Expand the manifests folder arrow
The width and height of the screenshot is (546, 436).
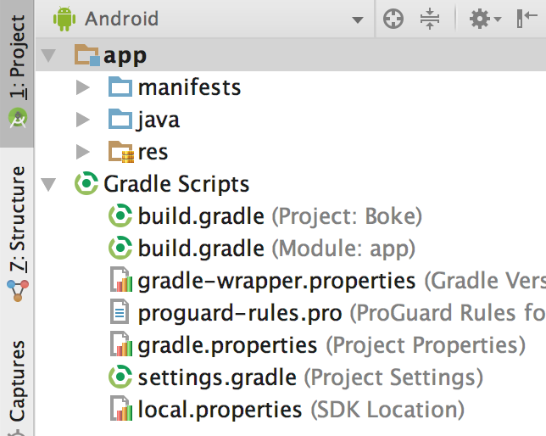(x=82, y=87)
